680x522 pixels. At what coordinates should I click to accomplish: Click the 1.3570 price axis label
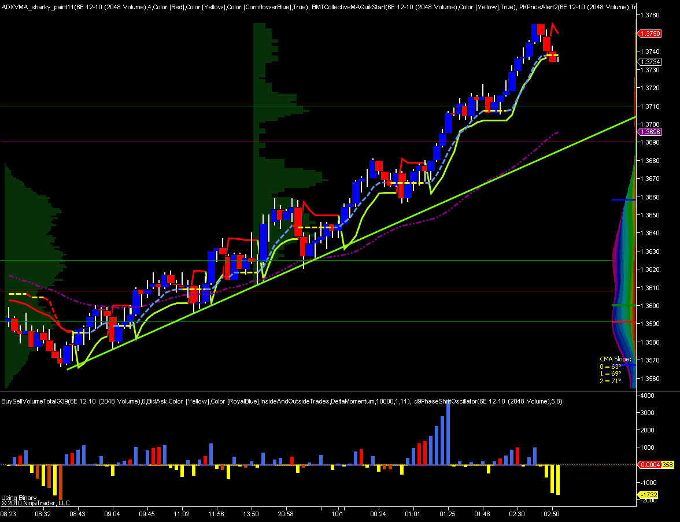(x=650, y=360)
